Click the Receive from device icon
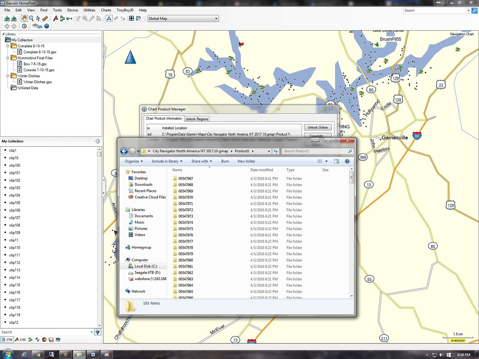The height and width of the screenshot is (359, 479). pyautogui.click(x=7, y=19)
